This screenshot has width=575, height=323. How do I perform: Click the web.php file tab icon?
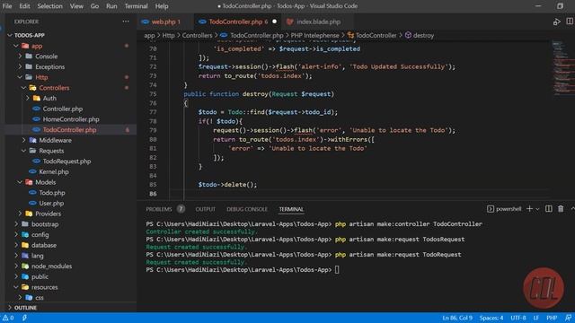pos(146,22)
